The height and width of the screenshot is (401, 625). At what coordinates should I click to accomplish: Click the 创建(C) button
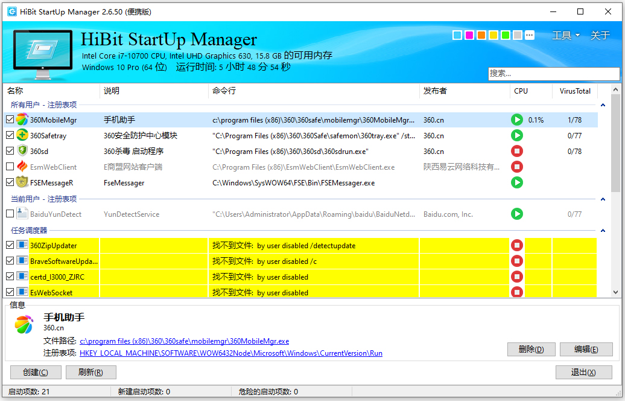click(36, 372)
